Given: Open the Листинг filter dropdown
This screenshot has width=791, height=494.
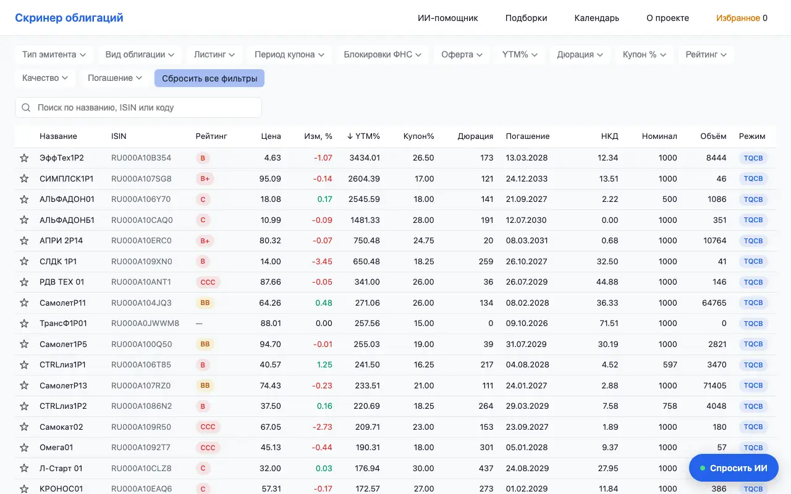Looking at the screenshot, I should (x=215, y=54).
